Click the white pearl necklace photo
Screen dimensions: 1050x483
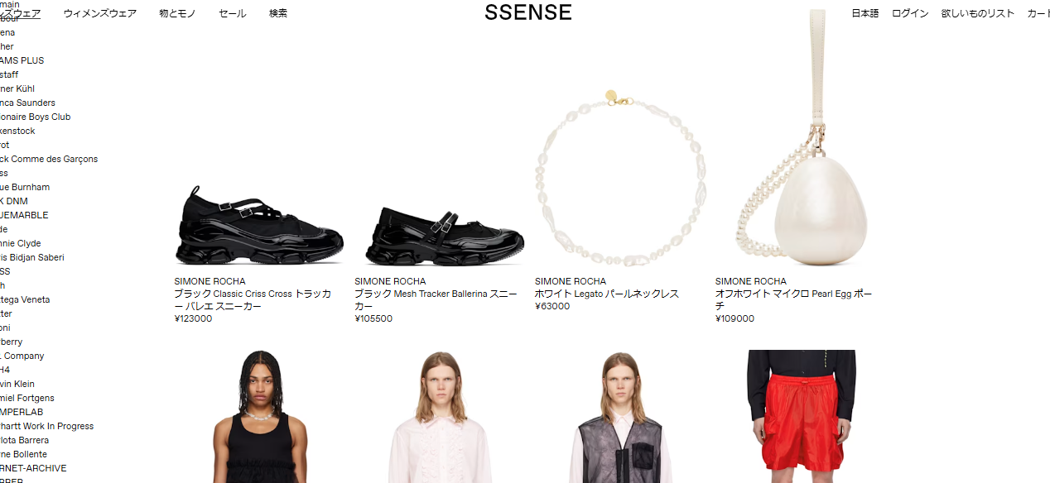(619, 178)
